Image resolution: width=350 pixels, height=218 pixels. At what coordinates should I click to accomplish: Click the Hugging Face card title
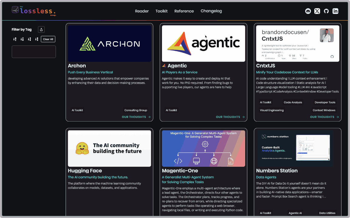[85, 171]
